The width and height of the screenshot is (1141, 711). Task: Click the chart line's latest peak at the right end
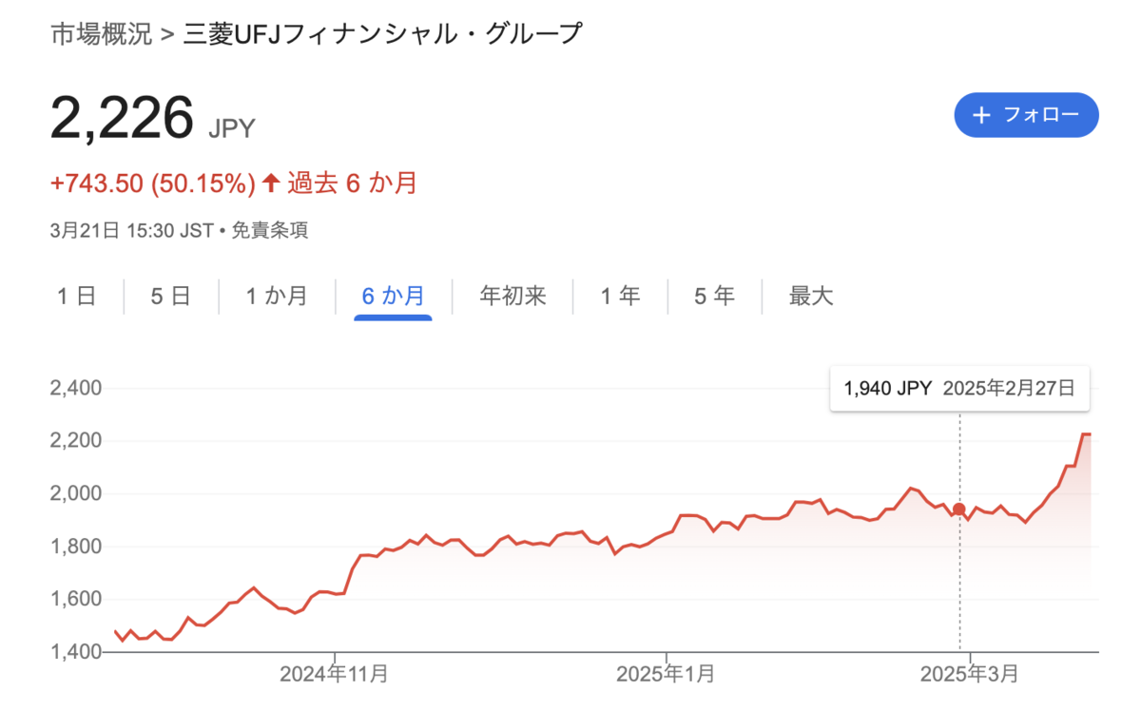point(1085,434)
